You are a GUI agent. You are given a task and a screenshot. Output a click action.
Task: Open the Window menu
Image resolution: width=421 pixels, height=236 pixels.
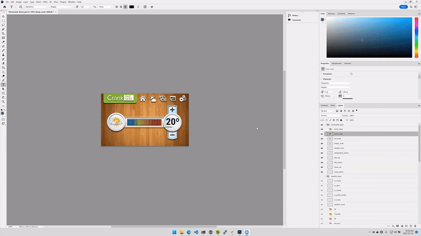pyautogui.click(x=72, y=2)
